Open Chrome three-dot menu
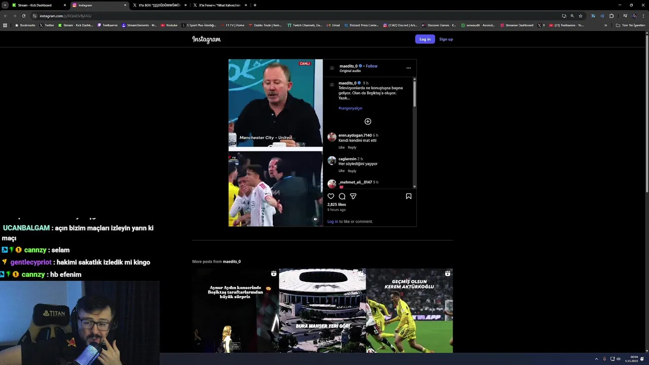The height and width of the screenshot is (365, 649). 643,16
